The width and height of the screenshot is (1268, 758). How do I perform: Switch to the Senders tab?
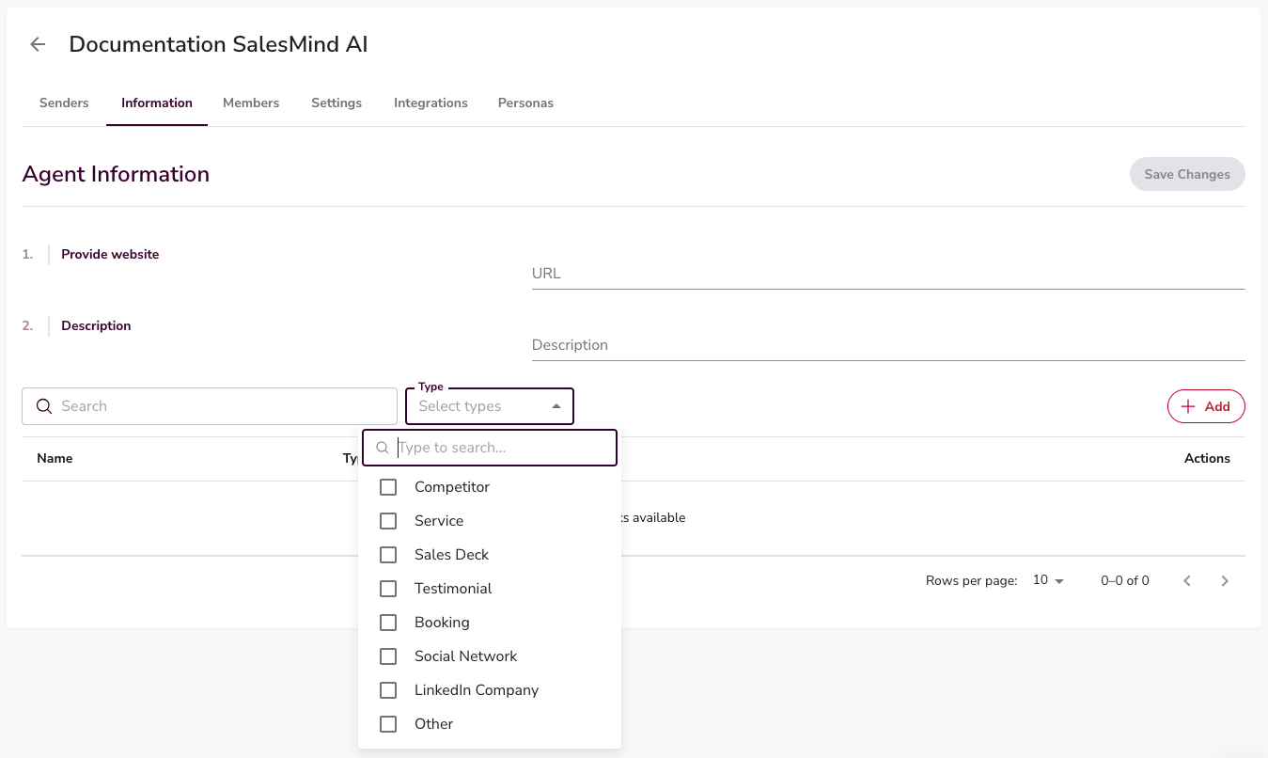(x=64, y=103)
